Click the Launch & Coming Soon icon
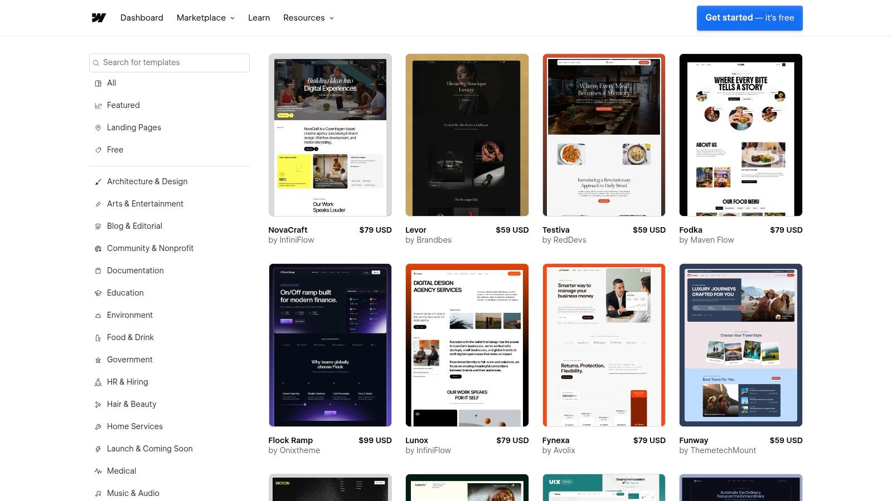 (x=98, y=449)
